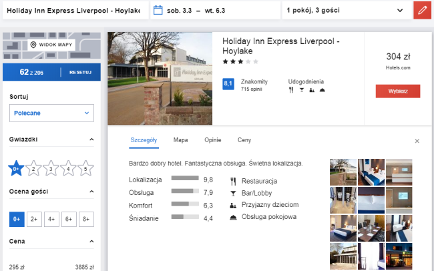Open the Polecane sort dropdown

(x=51, y=113)
